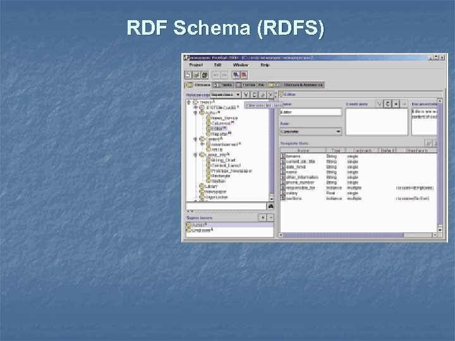The height and width of the screenshot is (341, 455).
Task: Collapse the Content class node
Action: point(196,139)
